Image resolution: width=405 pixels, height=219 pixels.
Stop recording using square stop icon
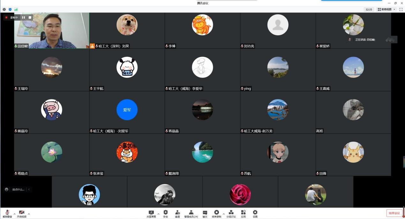point(30,18)
